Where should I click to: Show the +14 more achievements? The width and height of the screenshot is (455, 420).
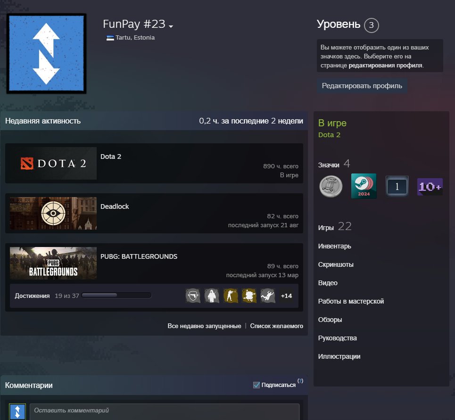click(286, 296)
